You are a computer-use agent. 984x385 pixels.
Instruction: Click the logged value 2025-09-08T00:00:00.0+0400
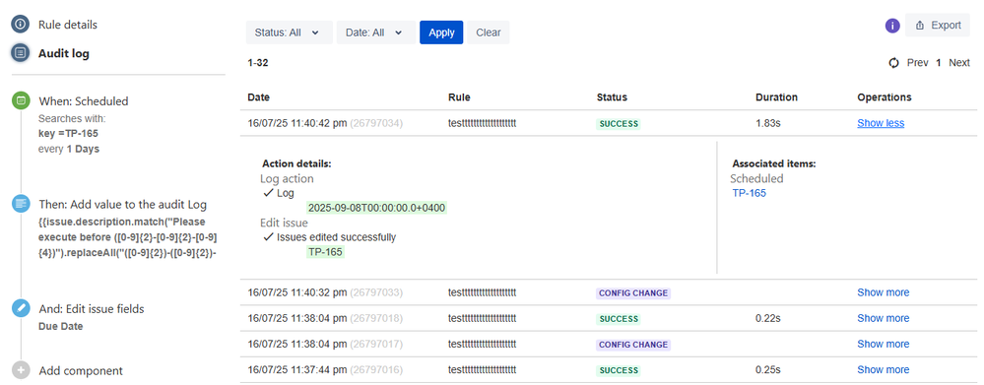(376, 208)
